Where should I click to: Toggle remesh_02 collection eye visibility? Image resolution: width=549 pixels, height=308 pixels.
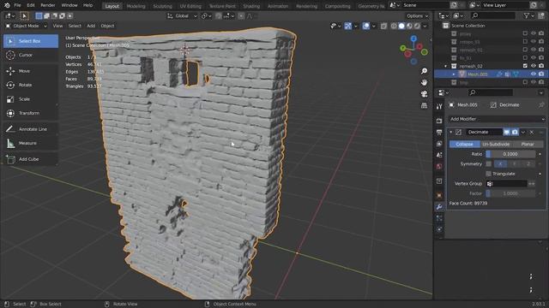(534, 66)
